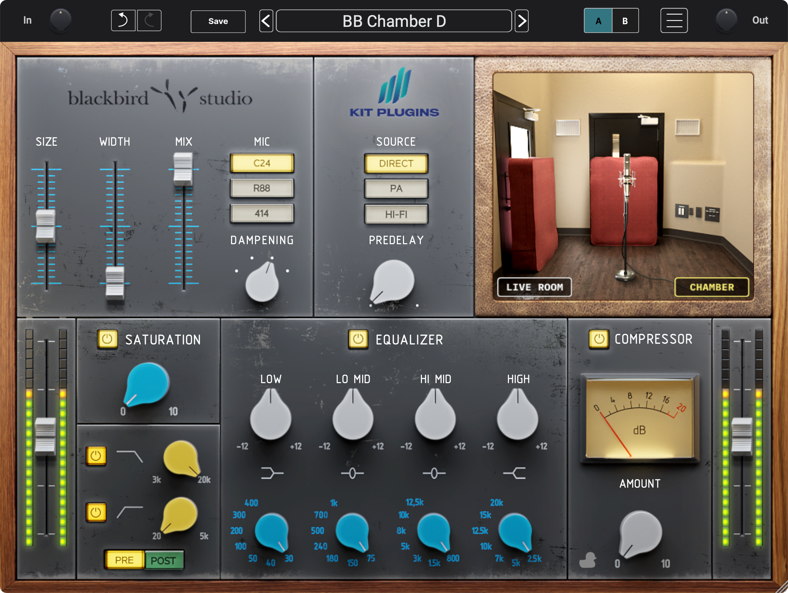
Task: Toggle the high-pass filter power button
Action: click(x=96, y=512)
